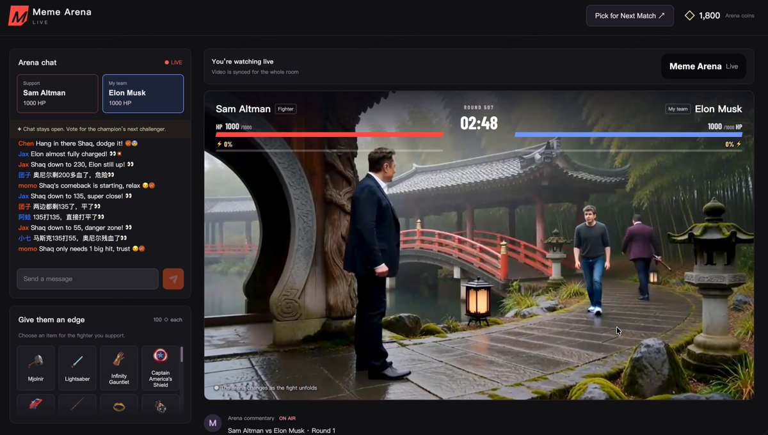Pick the Infinity Gauntlet item
The width and height of the screenshot is (768, 435).
[119, 368]
